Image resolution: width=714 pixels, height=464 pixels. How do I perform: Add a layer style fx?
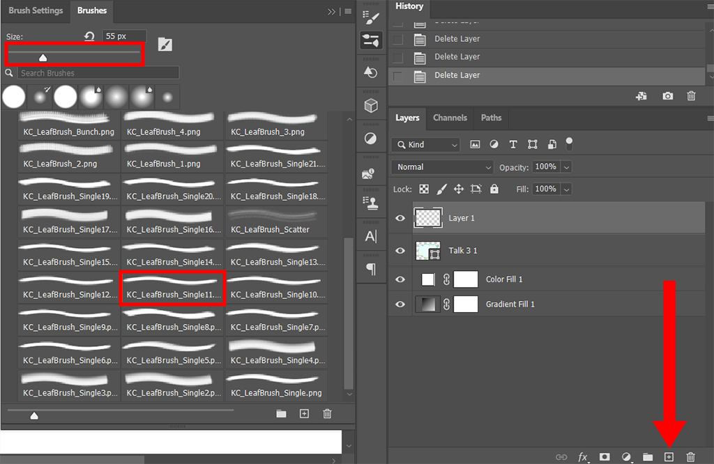click(x=583, y=457)
